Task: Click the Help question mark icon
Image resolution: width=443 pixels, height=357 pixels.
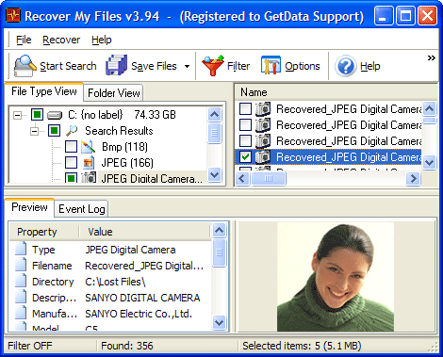Action: [346, 66]
